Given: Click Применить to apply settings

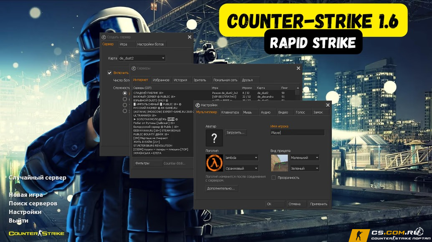Looking at the screenshot, I should (x=319, y=204).
